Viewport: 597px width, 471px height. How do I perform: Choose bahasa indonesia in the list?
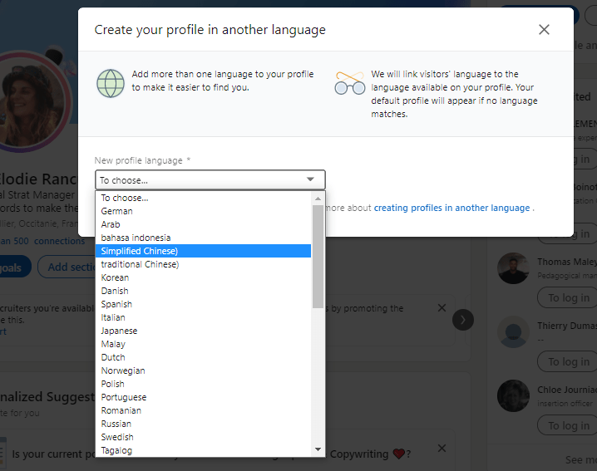click(204, 238)
